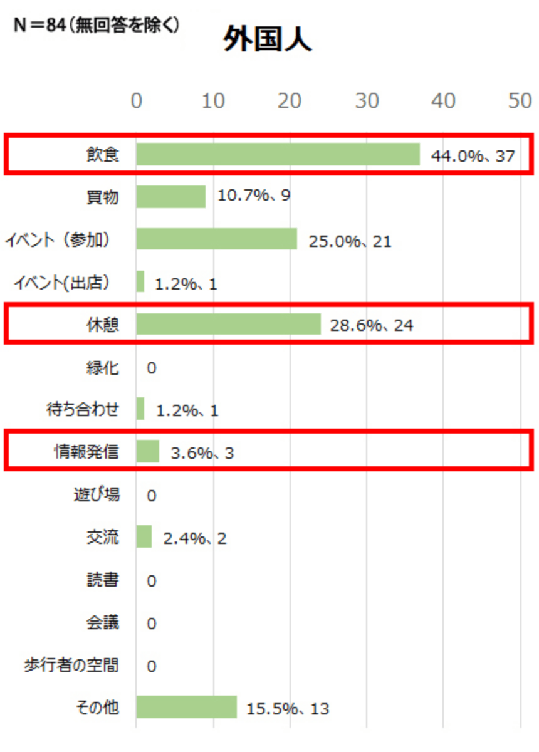Click the イベント(出店) category label
The width and height of the screenshot is (539, 752).
coord(63,283)
